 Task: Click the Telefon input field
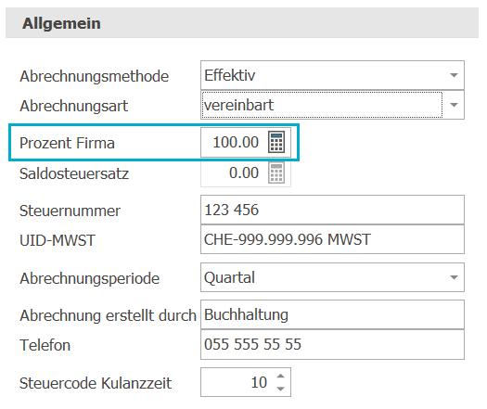click(332, 344)
